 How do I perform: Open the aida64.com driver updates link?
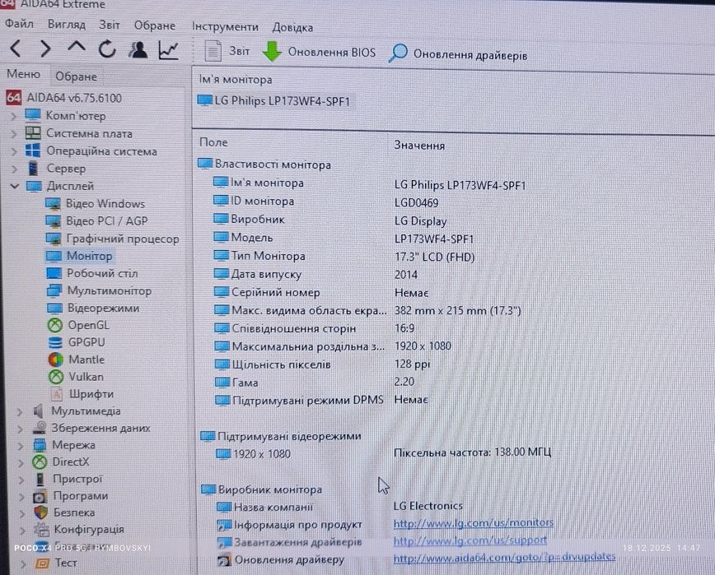[x=504, y=558]
